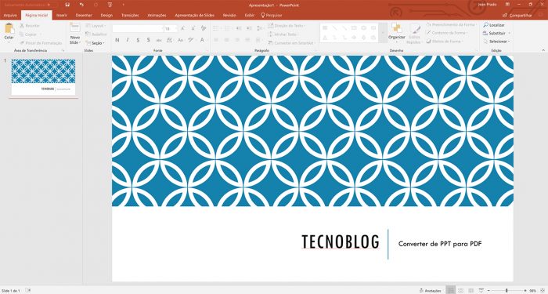Switch to Reading View icon
Screen dimensions: 548x294
click(470, 291)
